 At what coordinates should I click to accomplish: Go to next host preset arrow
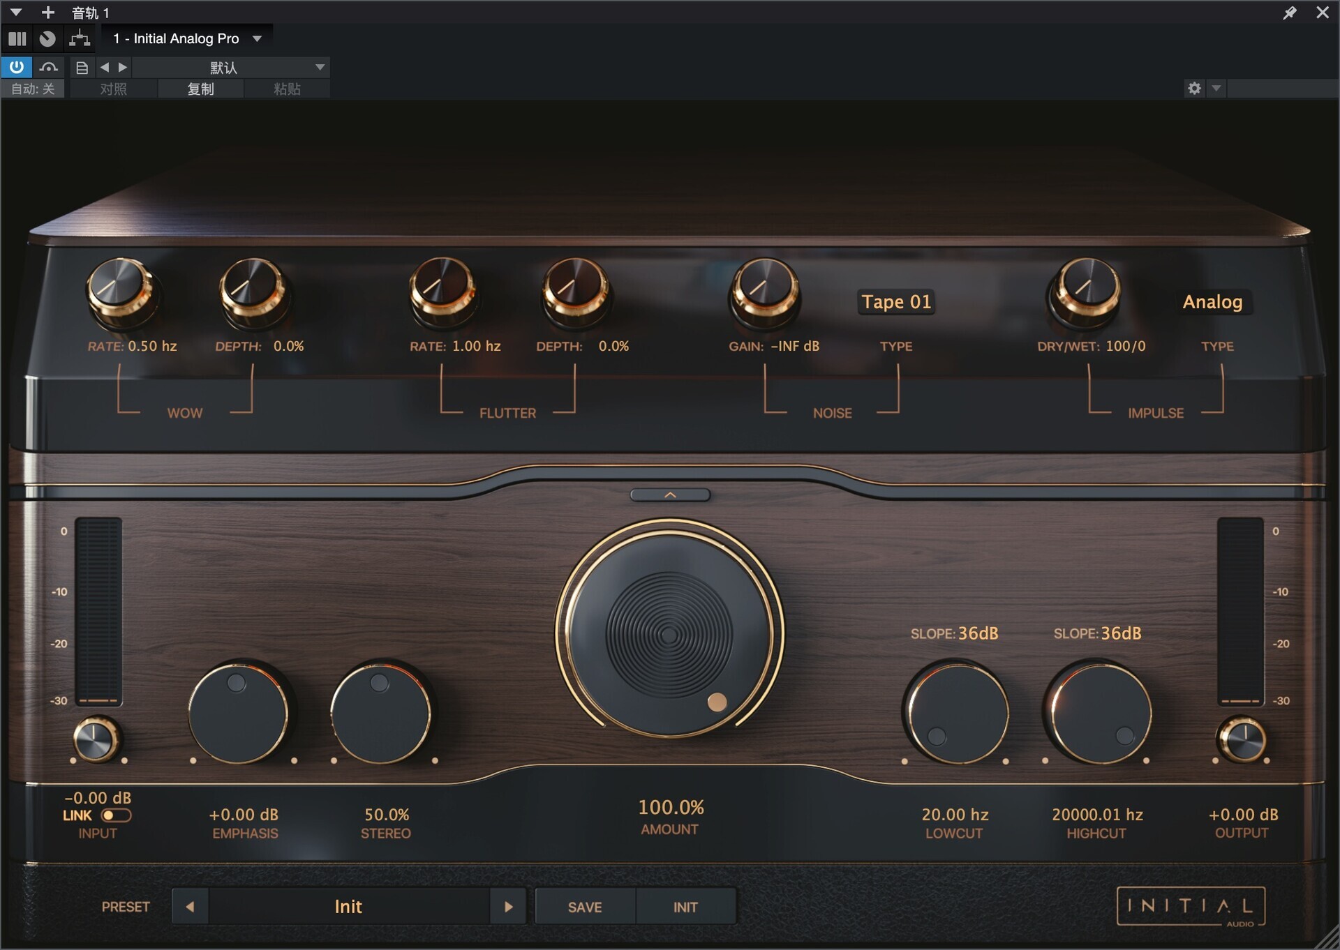tap(123, 67)
